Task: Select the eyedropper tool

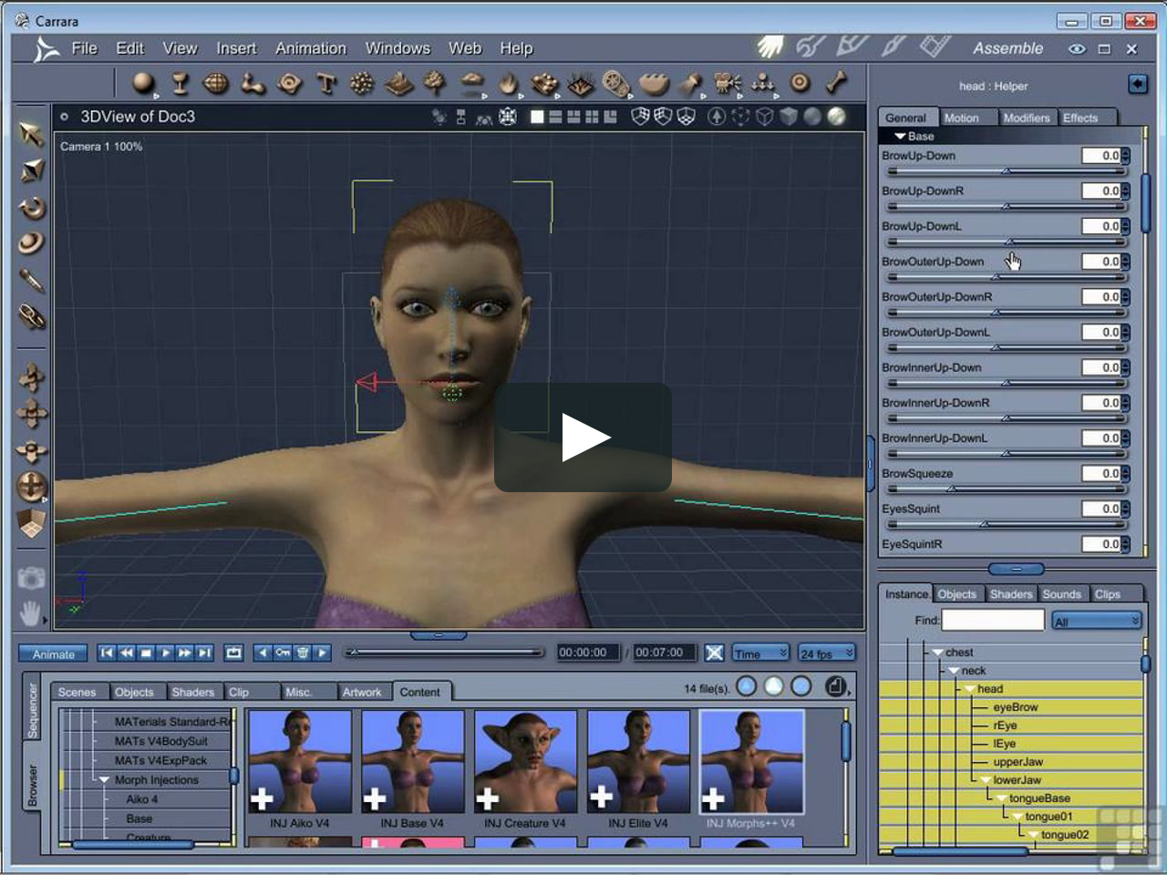Action: 31,280
